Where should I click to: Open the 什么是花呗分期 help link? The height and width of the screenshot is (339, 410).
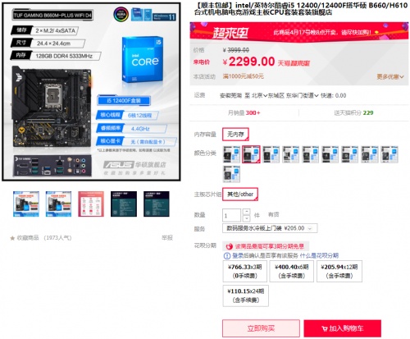319,255
